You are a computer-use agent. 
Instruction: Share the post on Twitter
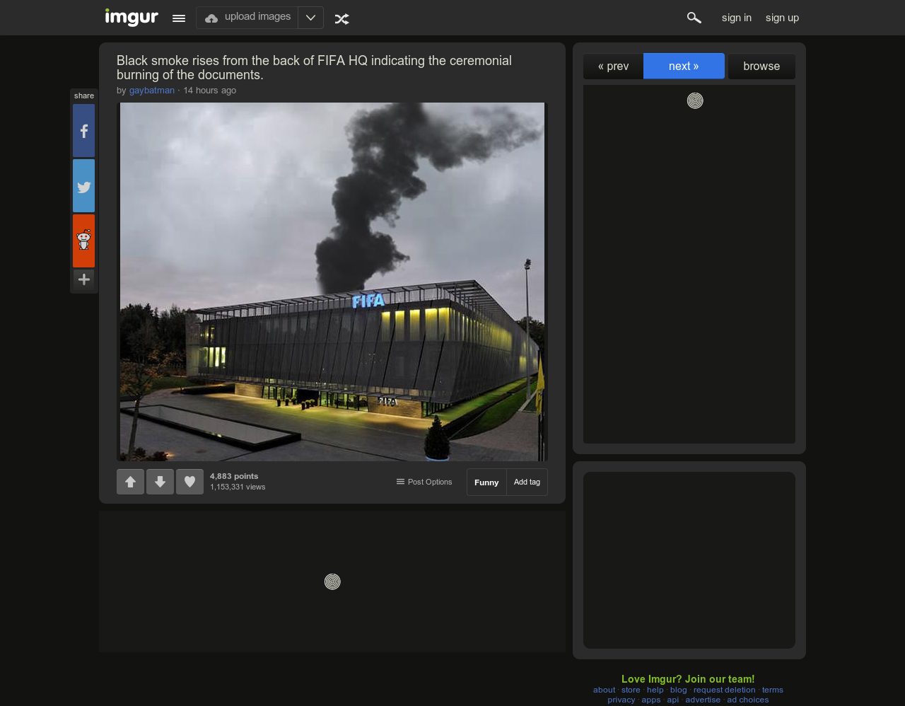point(83,186)
